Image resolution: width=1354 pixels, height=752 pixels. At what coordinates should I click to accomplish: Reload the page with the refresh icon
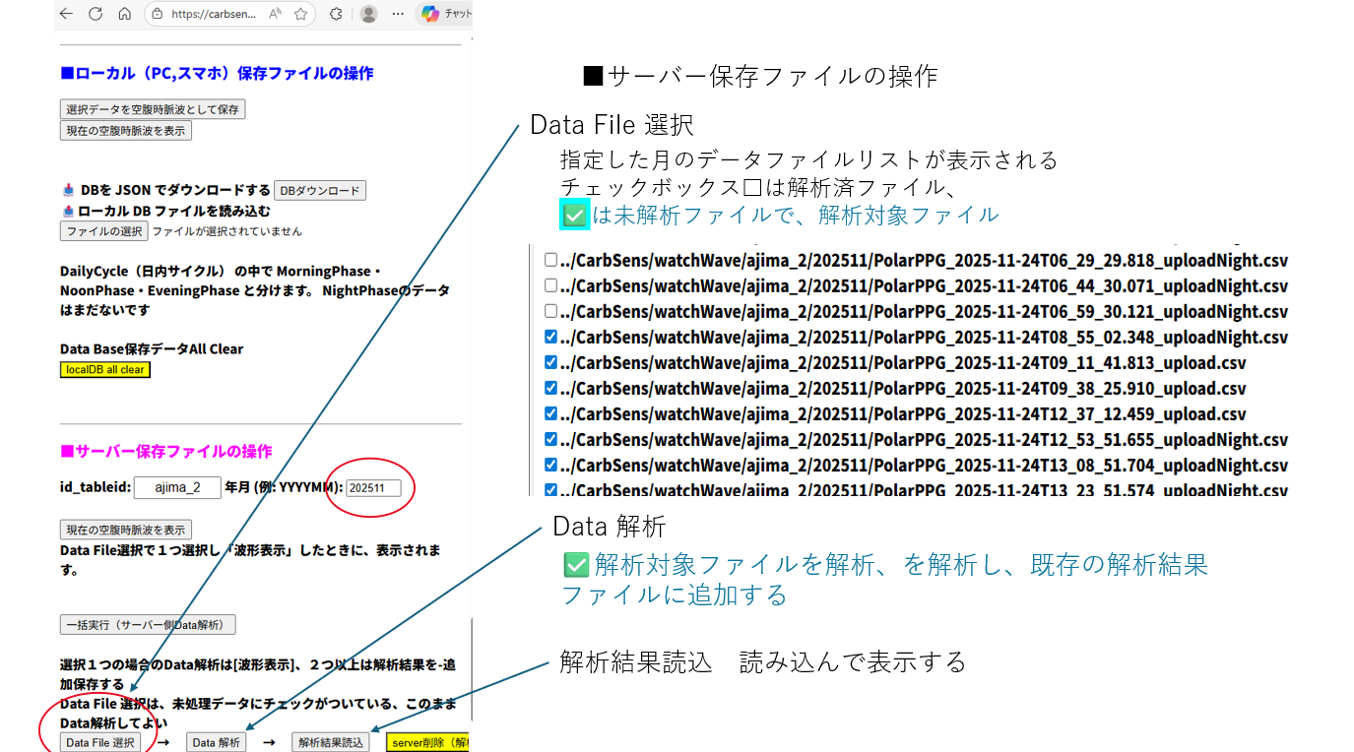click(96, 14)
